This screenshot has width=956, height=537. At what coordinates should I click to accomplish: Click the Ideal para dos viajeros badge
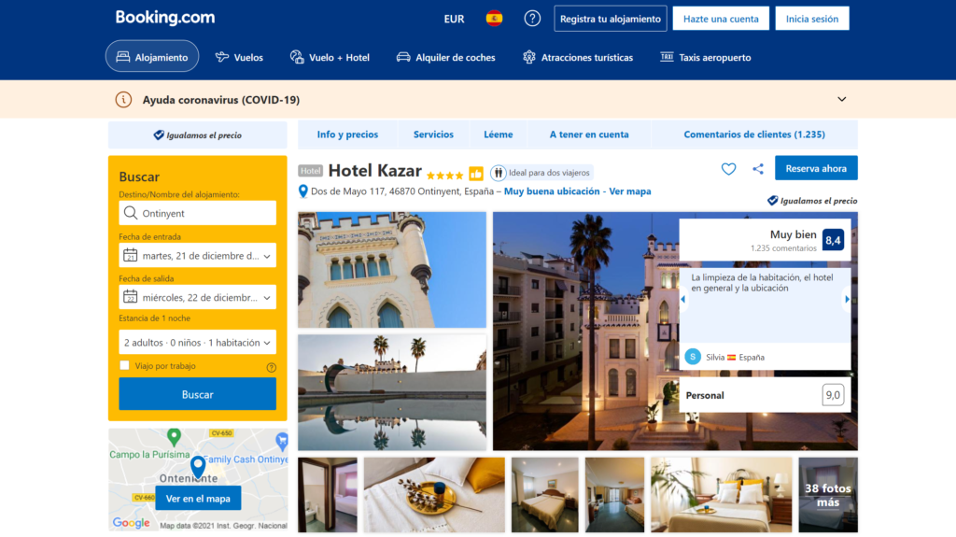(x=541, y=173)
